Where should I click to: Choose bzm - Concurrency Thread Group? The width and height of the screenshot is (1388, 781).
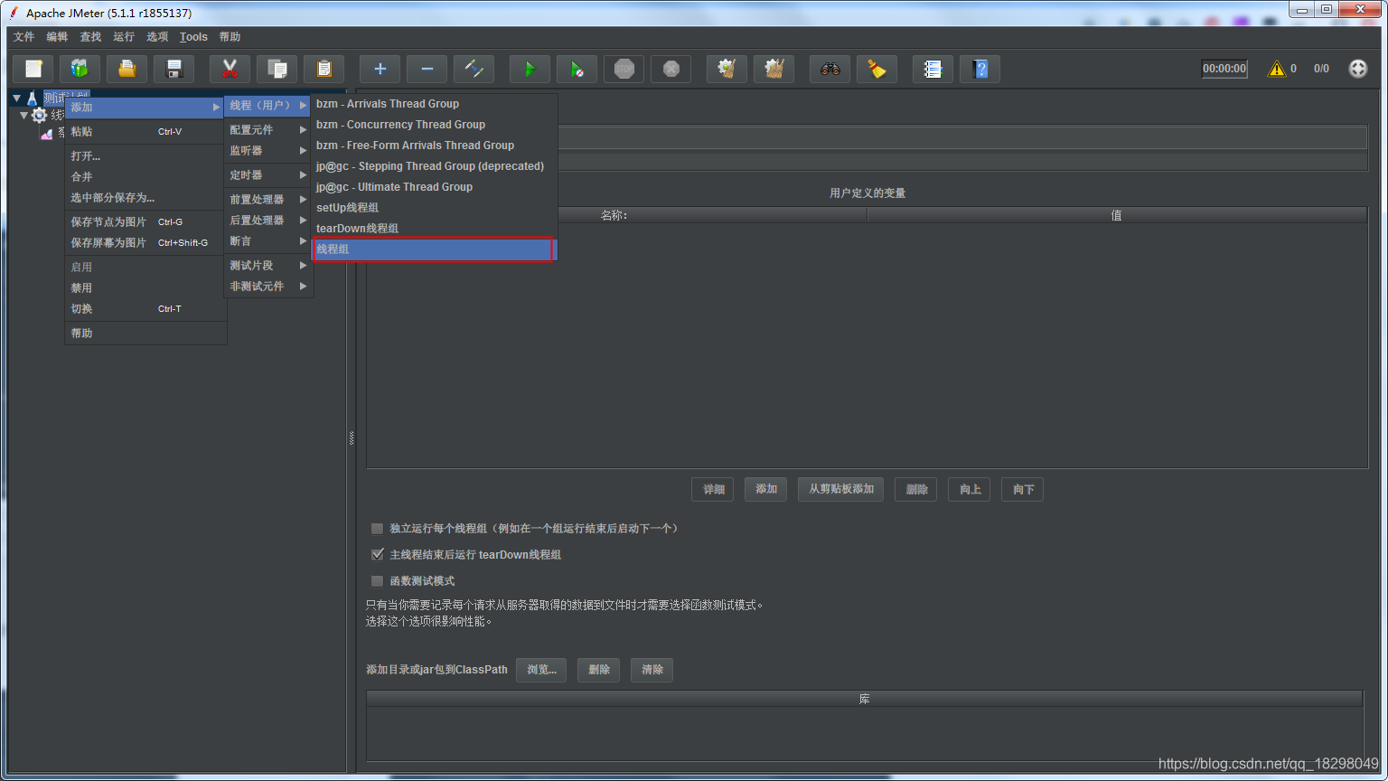[434, 125]
